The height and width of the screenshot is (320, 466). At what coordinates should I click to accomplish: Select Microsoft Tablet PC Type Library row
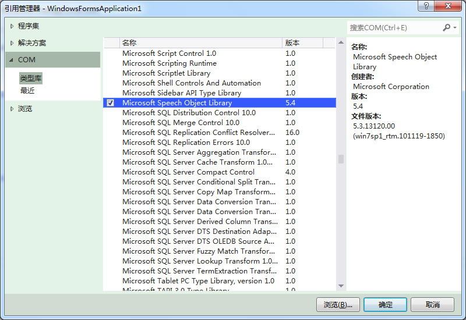220,281
